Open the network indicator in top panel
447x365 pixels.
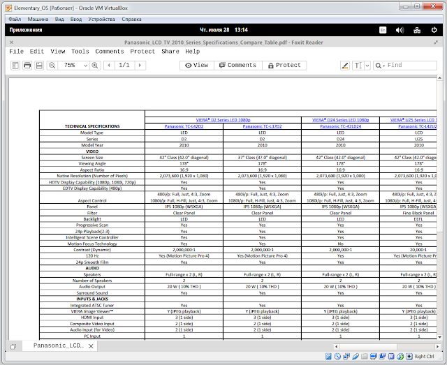coord(417,30)
